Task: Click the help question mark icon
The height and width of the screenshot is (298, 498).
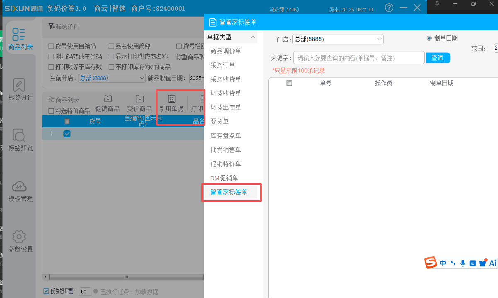Action: click(x=389, y=7)
